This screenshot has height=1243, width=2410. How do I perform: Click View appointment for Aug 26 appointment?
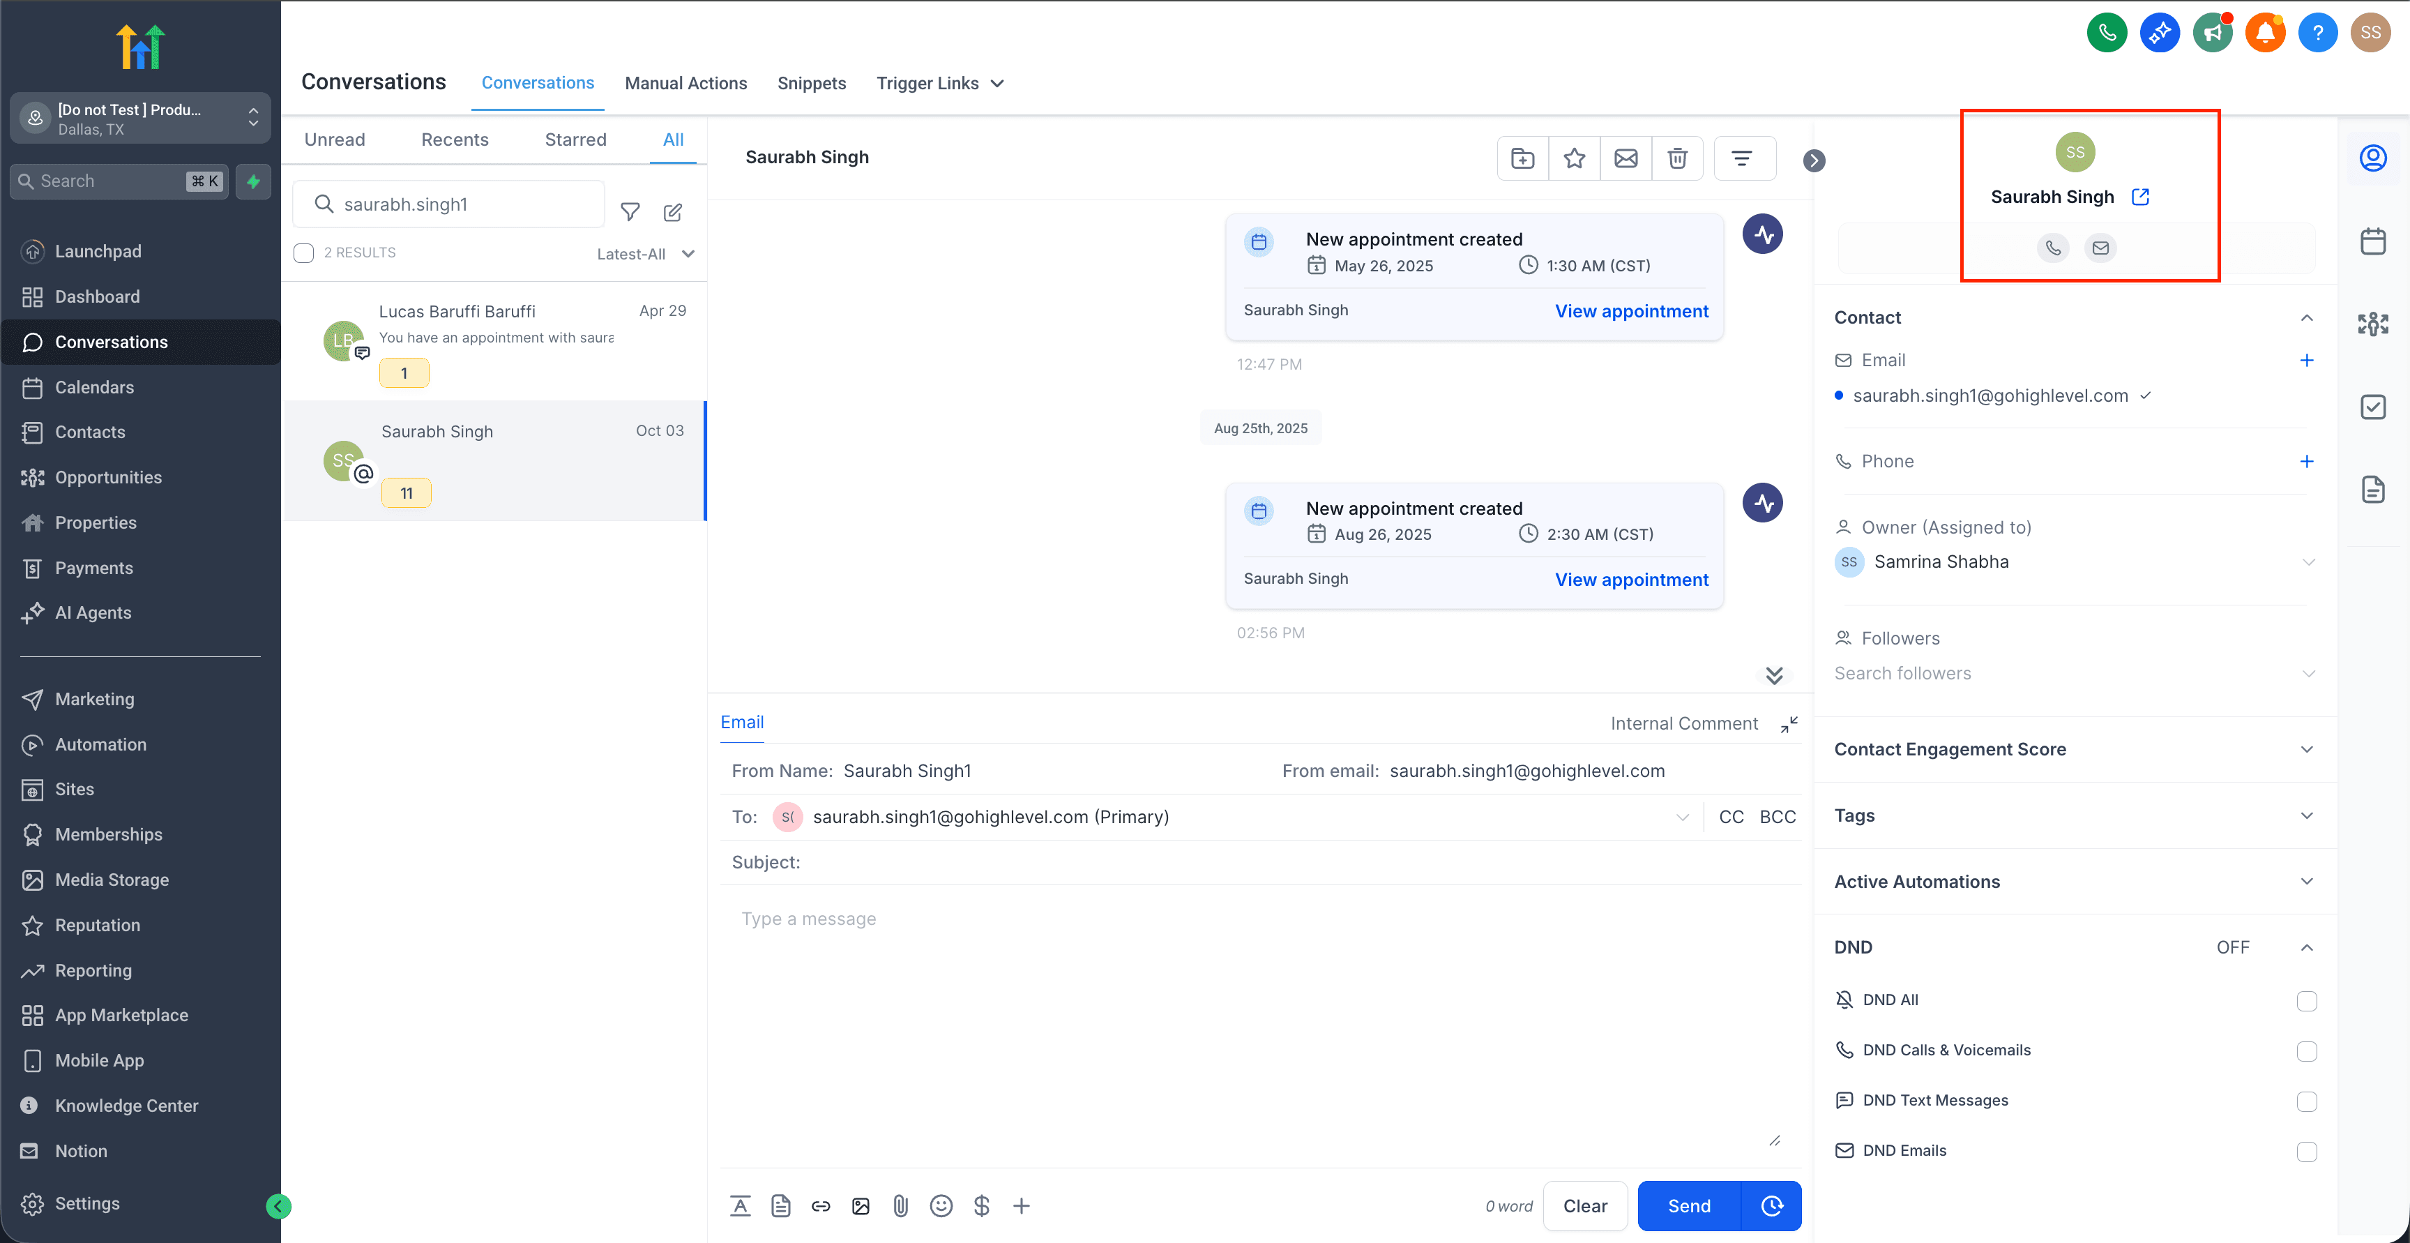1632,580
